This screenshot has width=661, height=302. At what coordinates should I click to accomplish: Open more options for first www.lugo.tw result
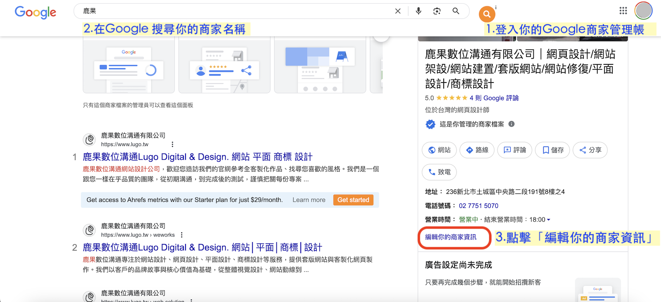click(172, 144)
